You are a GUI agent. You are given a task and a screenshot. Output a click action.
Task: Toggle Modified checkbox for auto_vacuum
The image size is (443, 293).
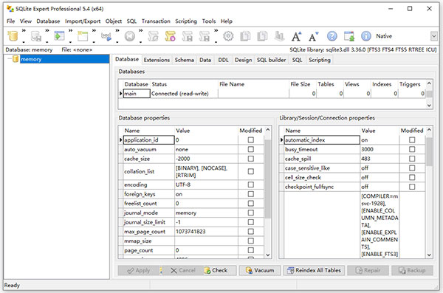click(250, 149)
